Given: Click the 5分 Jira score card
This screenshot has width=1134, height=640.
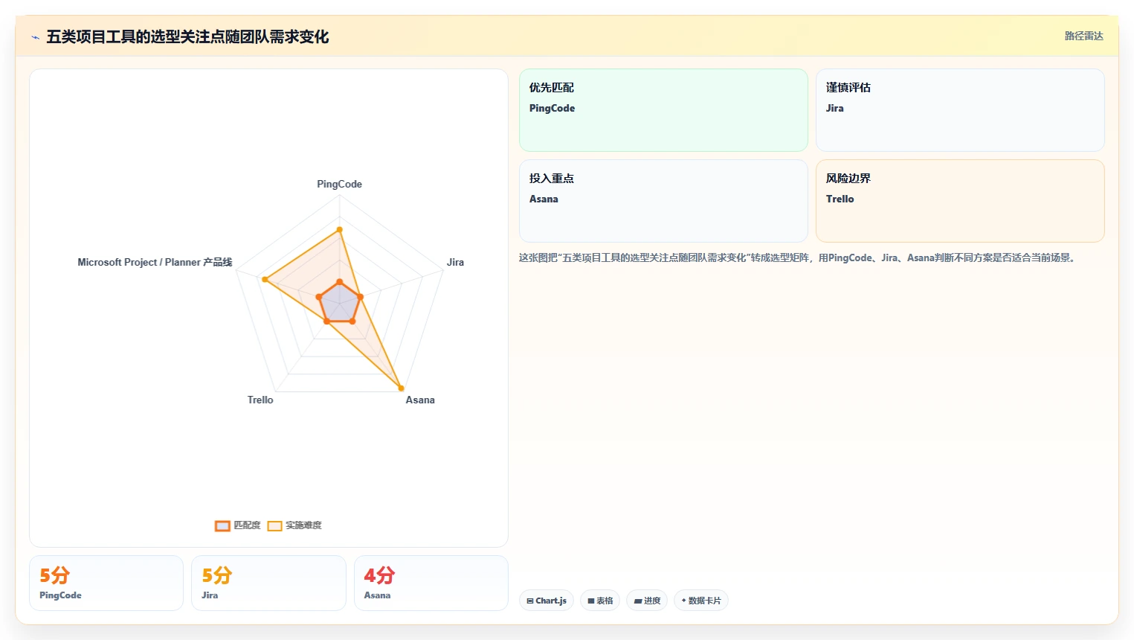Looking at the screenshot, I should [x=268, y=583].
